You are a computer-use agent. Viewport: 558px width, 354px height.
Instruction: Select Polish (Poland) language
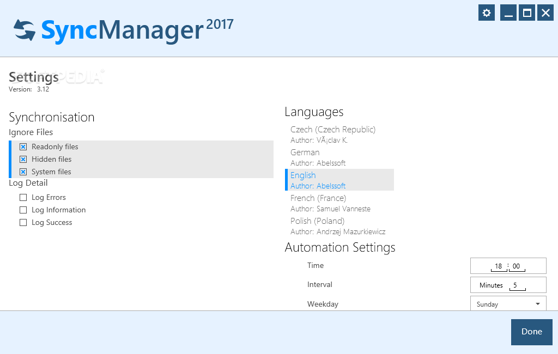(x=339, y=225)
